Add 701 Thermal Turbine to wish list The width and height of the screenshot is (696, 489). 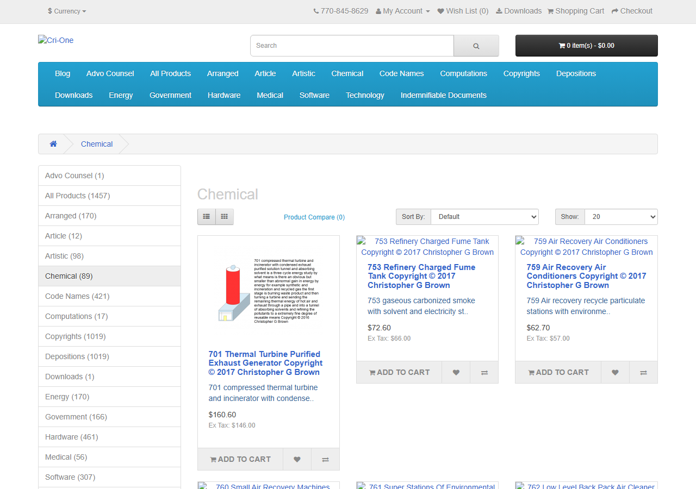(x=297, y=459)
